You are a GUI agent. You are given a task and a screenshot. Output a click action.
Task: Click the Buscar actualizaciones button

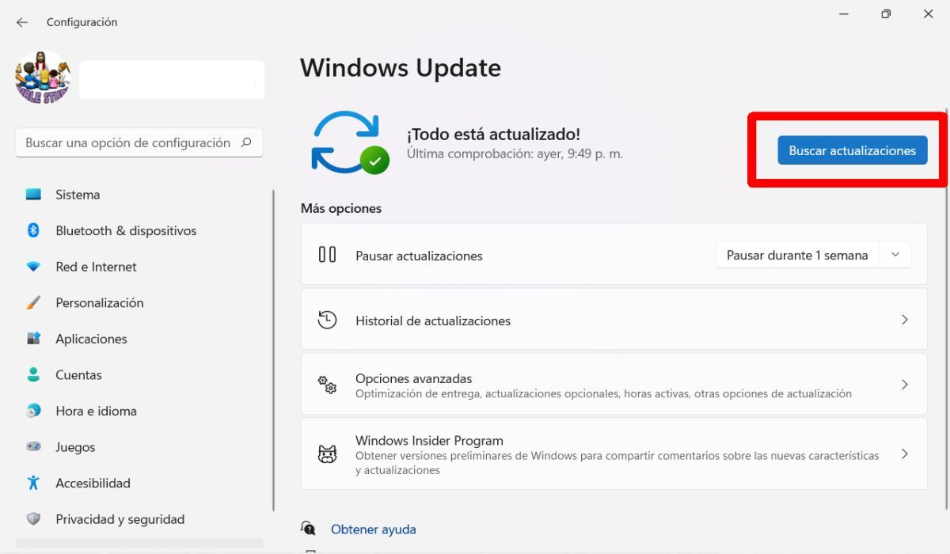pyautogui.click(x=853, y=150)
